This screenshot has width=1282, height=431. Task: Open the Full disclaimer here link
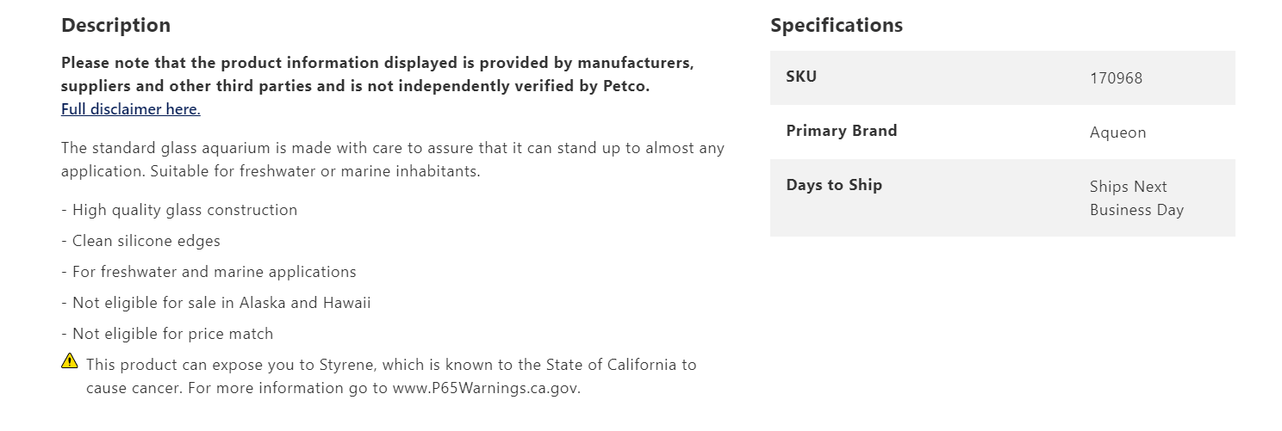coord(130,109)
